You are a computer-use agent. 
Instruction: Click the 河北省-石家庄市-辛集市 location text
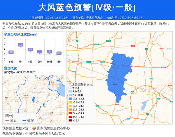(x=19, y=72)
